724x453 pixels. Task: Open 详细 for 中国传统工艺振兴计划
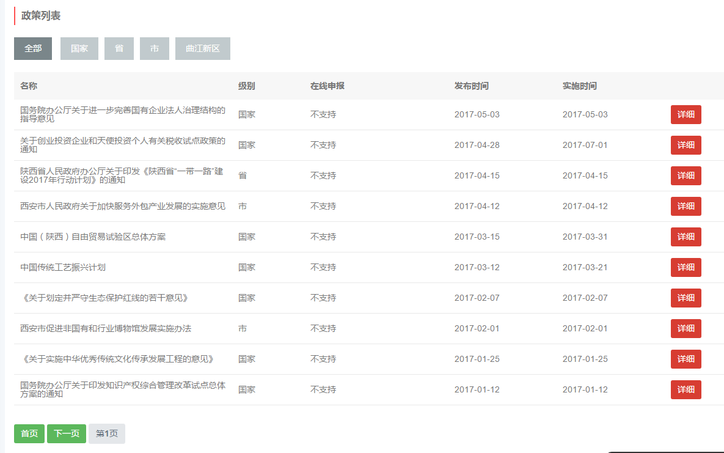click(x=686, y=267)
